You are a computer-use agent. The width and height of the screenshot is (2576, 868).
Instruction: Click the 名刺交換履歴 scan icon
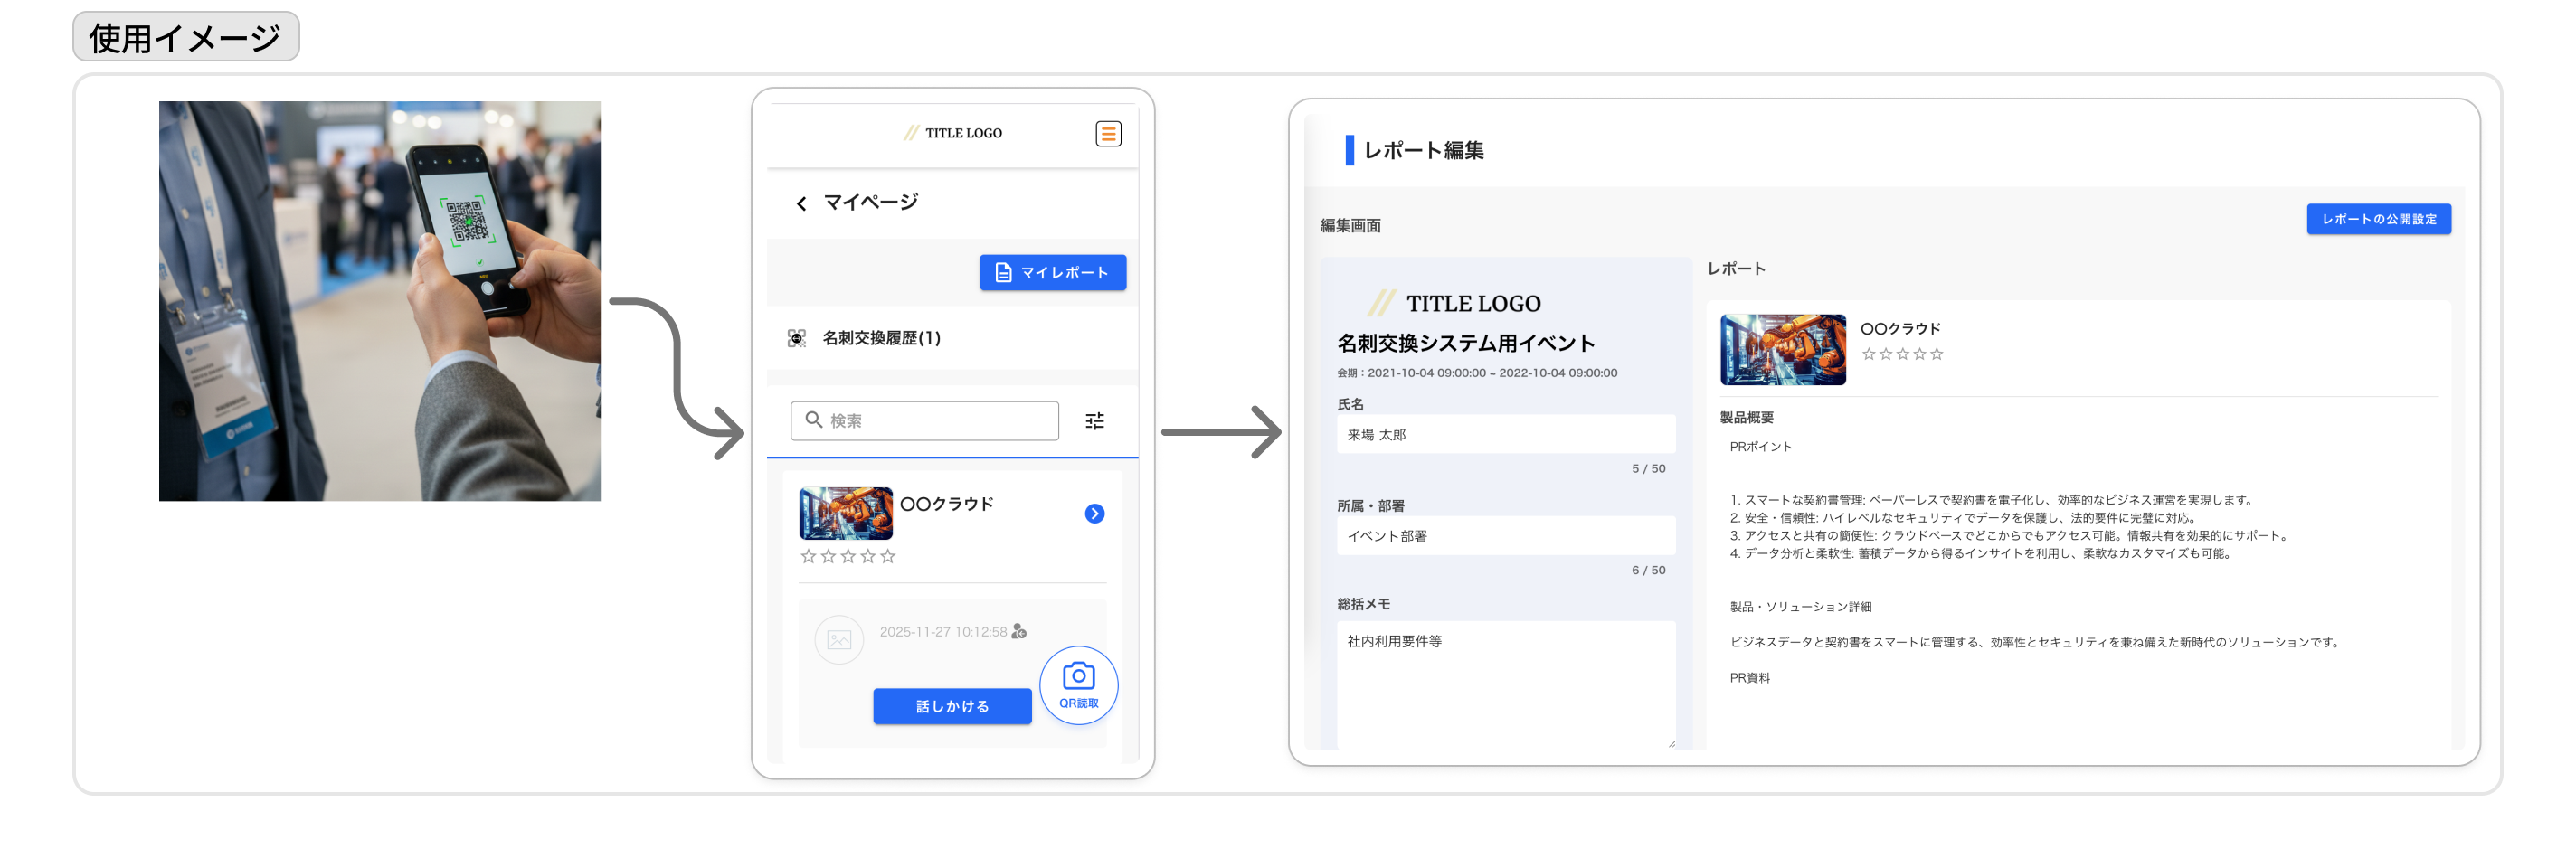point(796,338)
